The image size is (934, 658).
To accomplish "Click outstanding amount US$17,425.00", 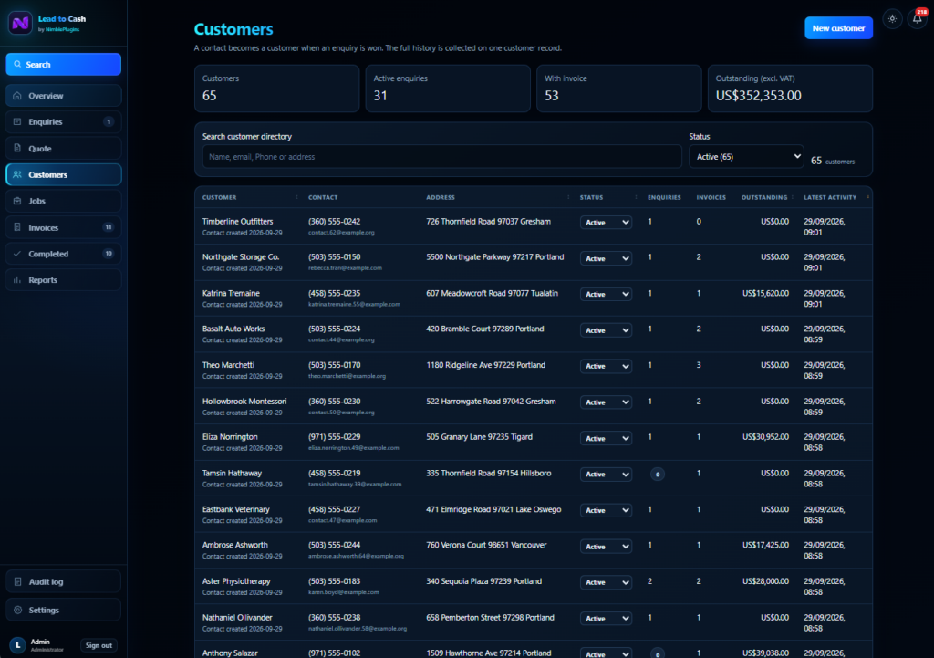I will tap(765, 545).
